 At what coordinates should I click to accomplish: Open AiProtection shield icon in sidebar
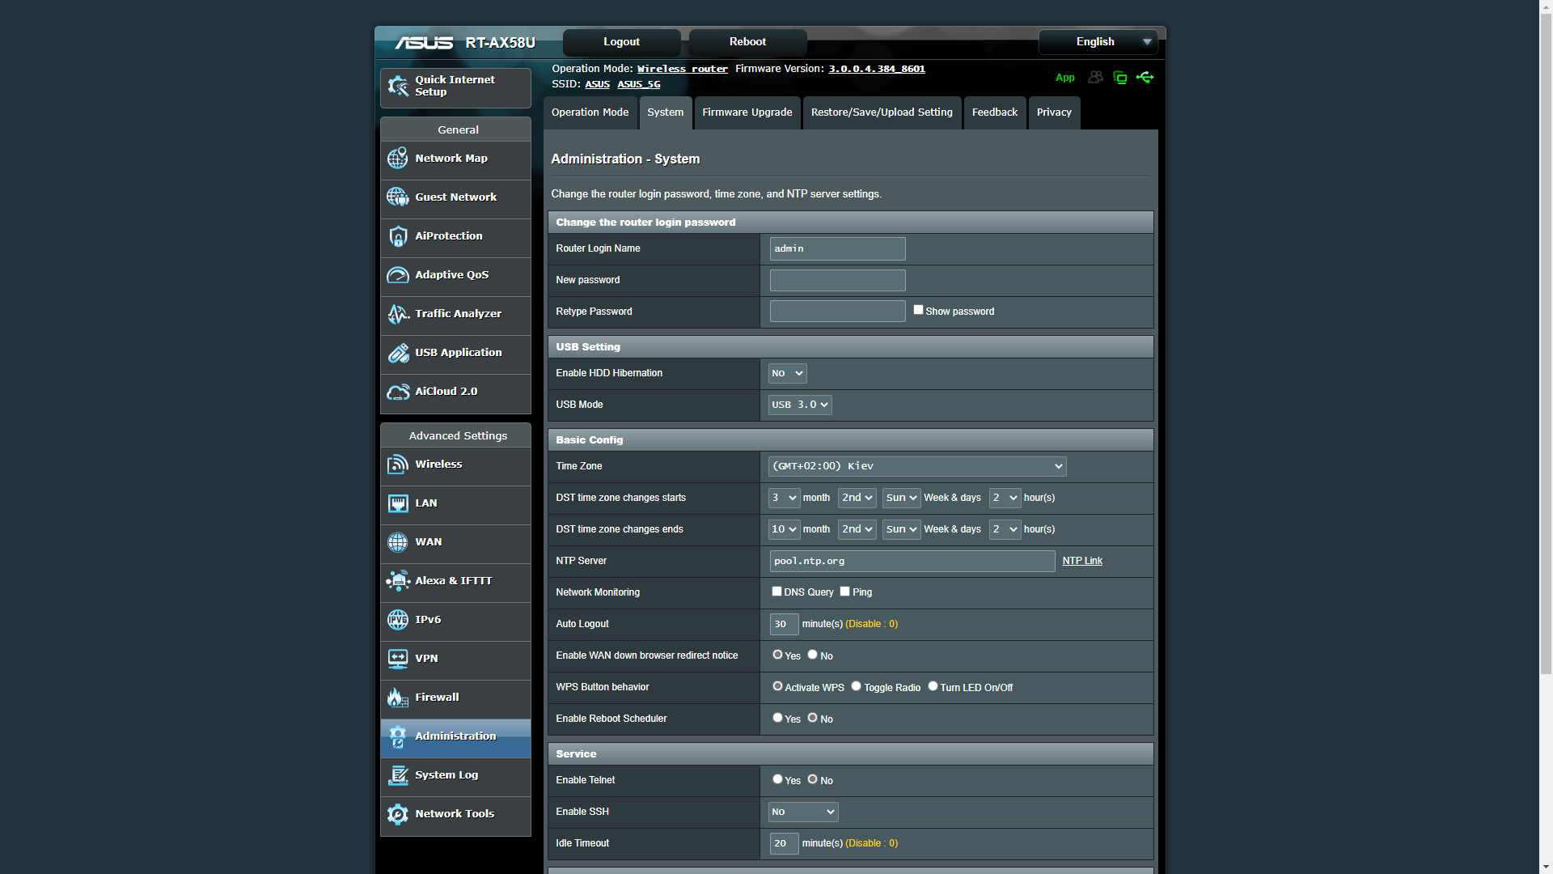397,236
